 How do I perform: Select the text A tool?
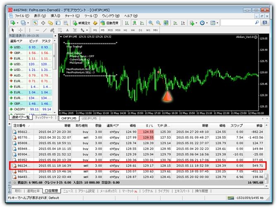coord(67,30)
